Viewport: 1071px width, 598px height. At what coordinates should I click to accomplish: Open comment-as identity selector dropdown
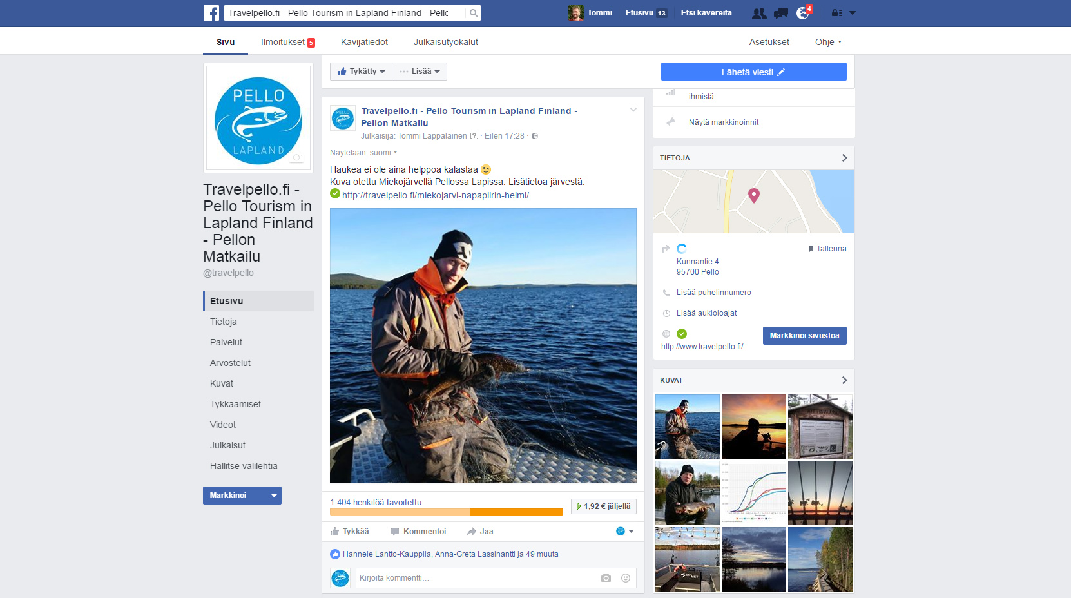624,532
